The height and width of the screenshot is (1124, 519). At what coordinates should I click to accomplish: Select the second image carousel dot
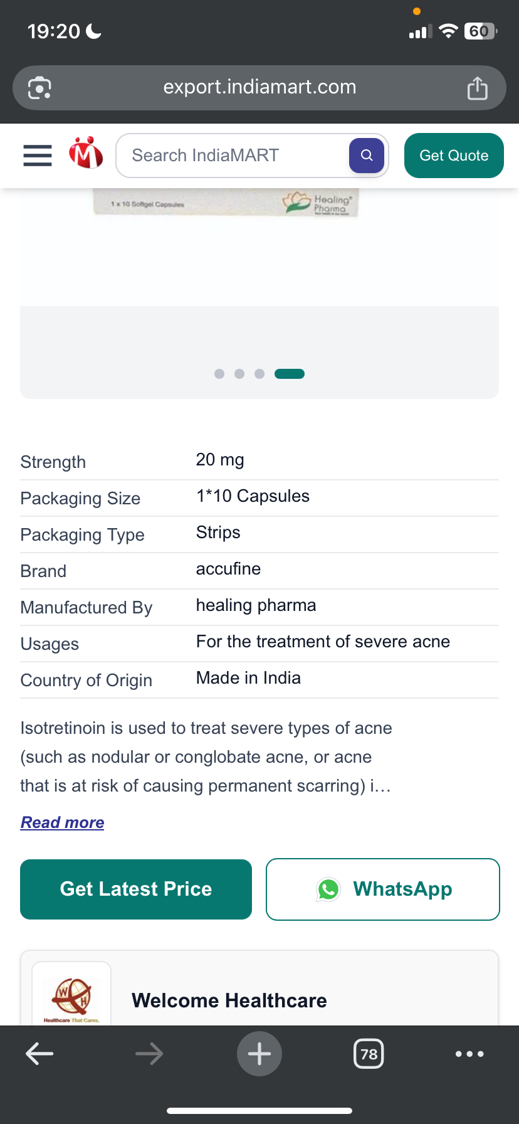[239, 374]
